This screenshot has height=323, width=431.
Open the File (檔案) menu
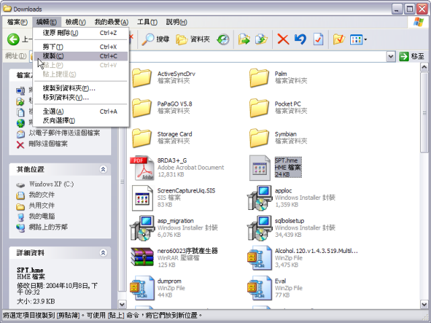(17, 22)
